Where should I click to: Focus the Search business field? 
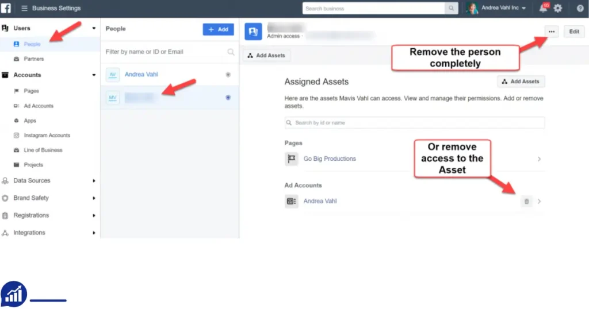(x=374, y=8)
